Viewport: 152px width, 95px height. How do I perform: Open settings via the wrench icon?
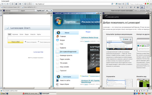point(135,7)
